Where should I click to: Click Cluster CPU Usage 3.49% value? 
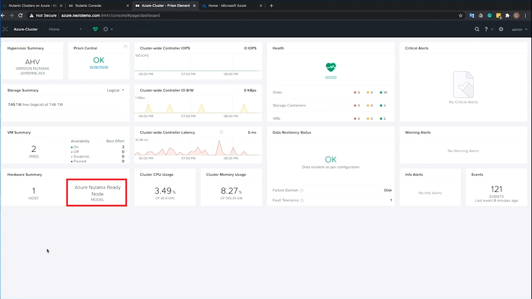pyautogui.click(x=165, y=191)
